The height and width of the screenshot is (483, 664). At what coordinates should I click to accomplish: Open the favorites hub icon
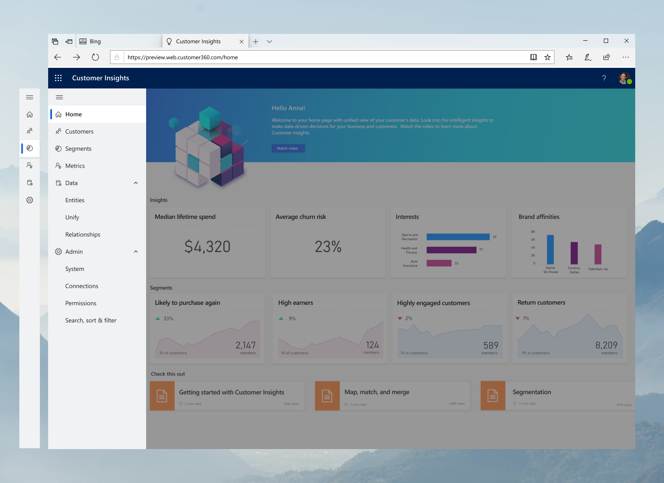click(x=569, y=57)
